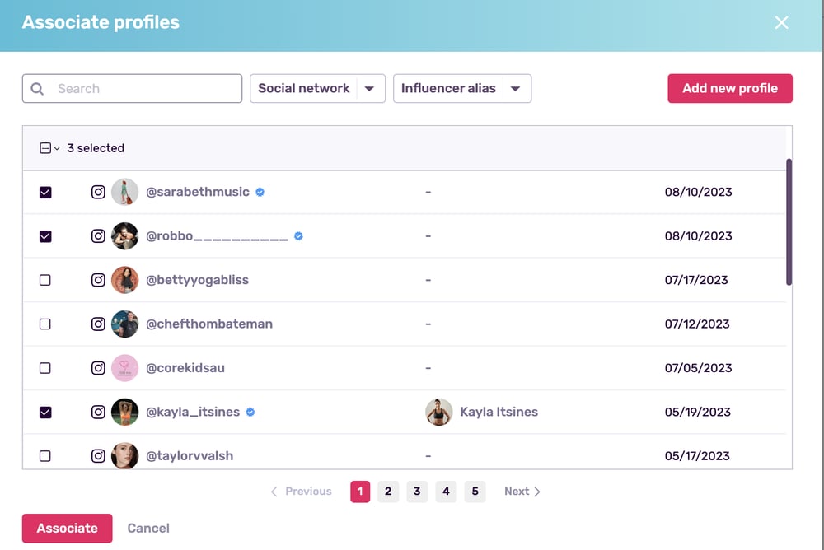Select page 1
Screen dimensions: 824x550
tap(360, 492)
